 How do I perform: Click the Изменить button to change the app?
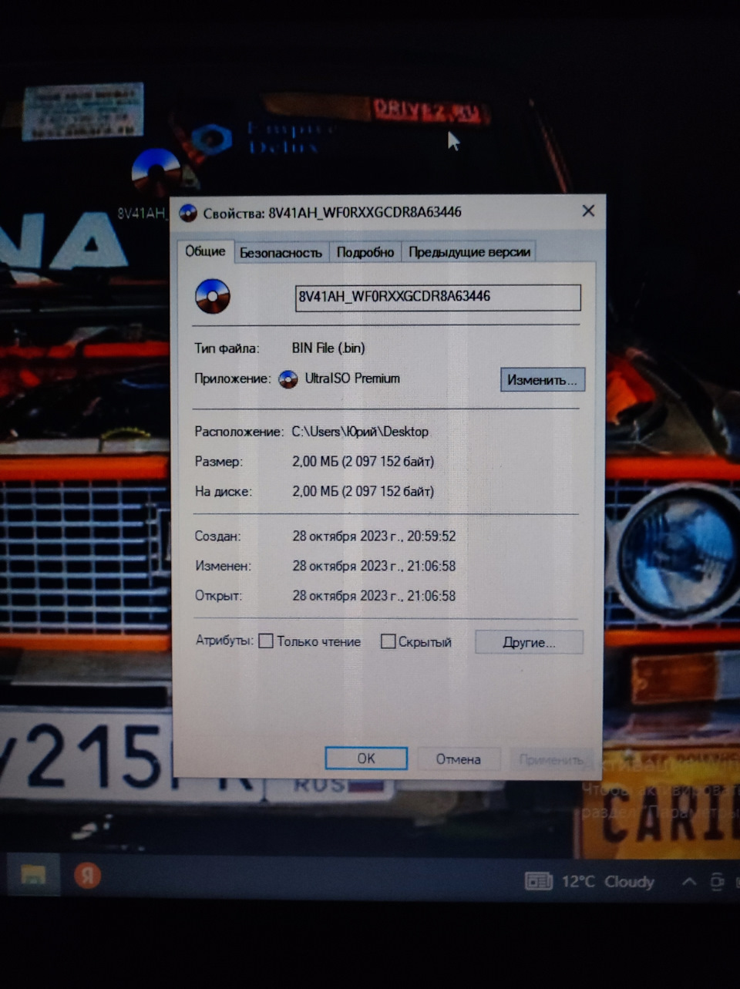(x=542, y=379)
